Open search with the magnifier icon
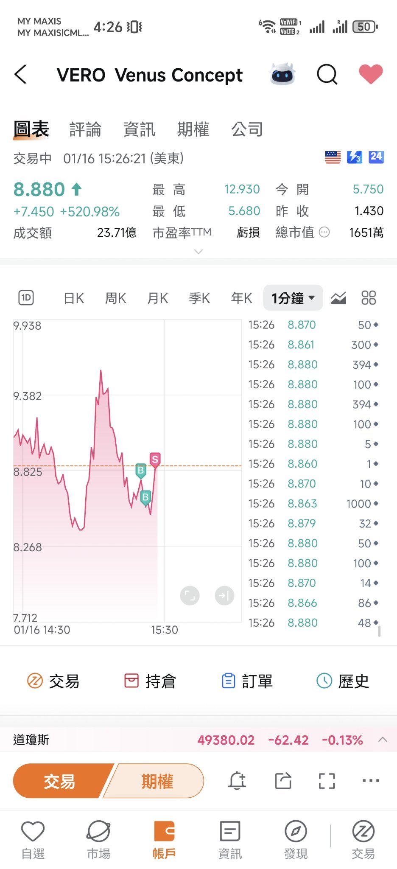This screenshot has width=397, height=869. [x=327, y=75]
